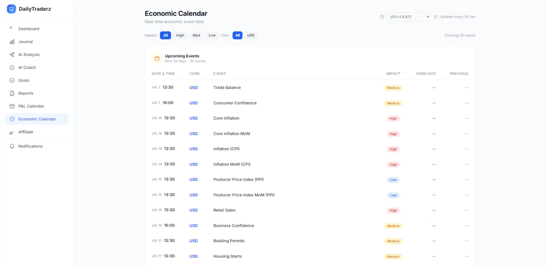Click the Notifications bell icon
This screenshot has height=266, width=546.
coord(12,146)
